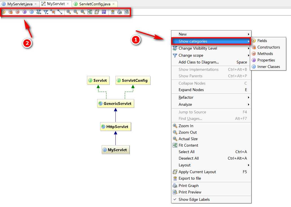The height and width of the screenshot is (207, 291).
Task: Choose Fit Content from the context menu
Action: (x=211, y=145)
